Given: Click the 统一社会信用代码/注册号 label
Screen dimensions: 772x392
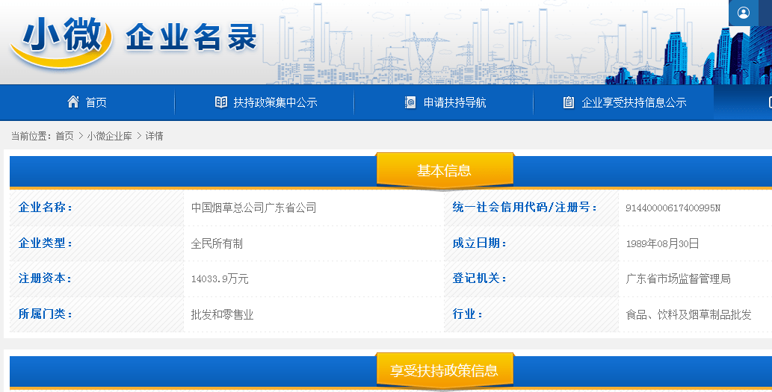Looking at the screenshot, I should coord(525,208).
